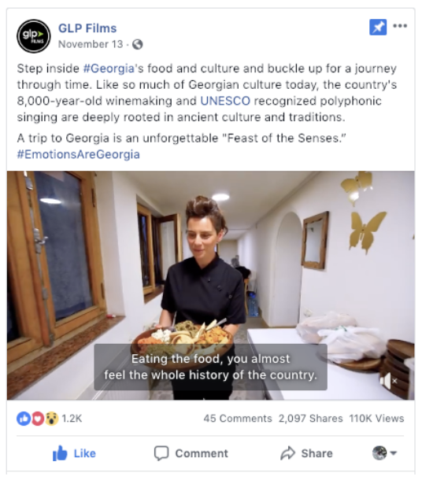Click the #Georgia hashtag
The image size is (422, 480).
tap(109, 68)
